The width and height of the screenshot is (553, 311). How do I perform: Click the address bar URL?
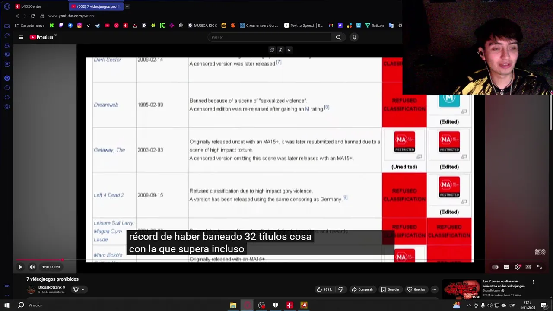tap(71, 16)
